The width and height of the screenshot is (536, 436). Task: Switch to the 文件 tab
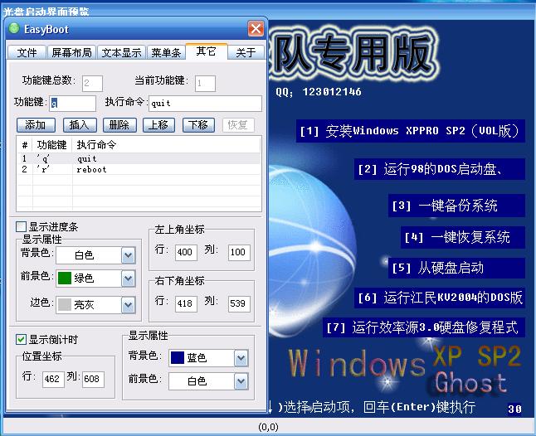point(27,52)
